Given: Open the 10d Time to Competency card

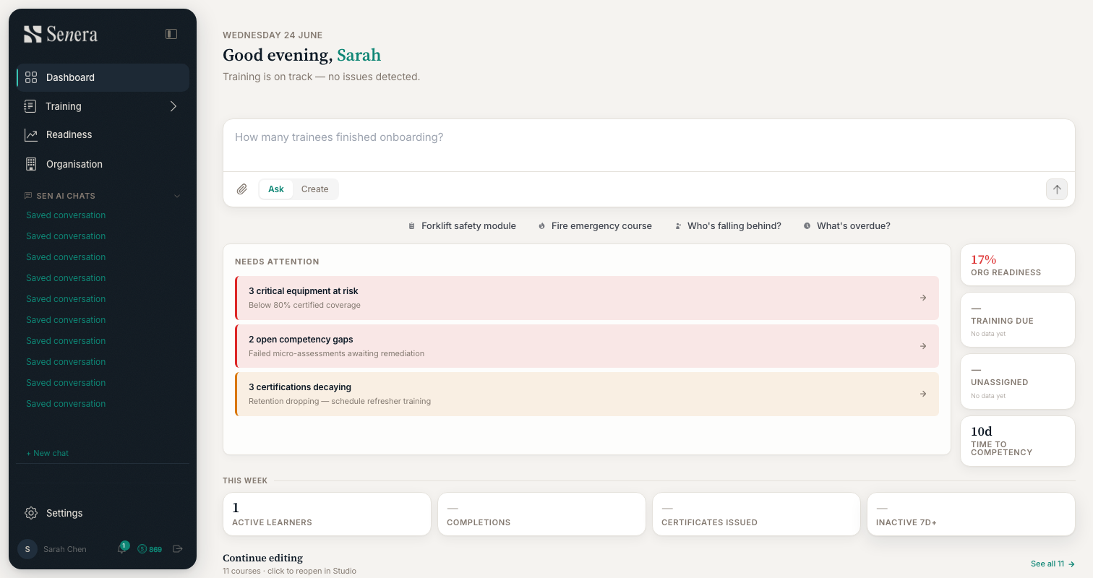Looking at the screenshot, I should 1018,441.
